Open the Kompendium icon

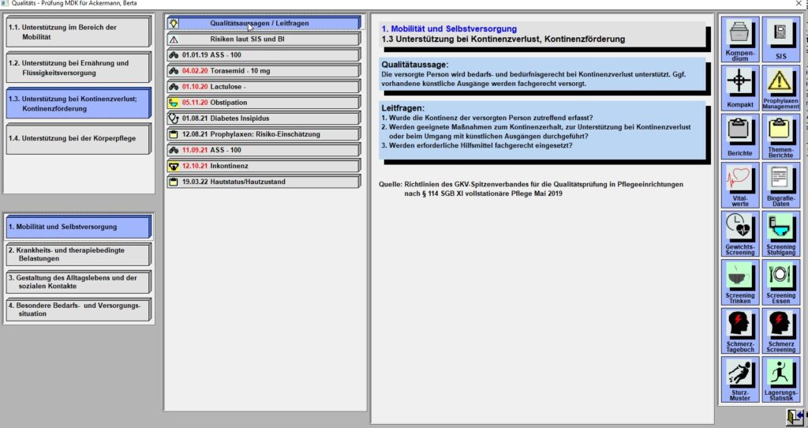click(739, 39)
